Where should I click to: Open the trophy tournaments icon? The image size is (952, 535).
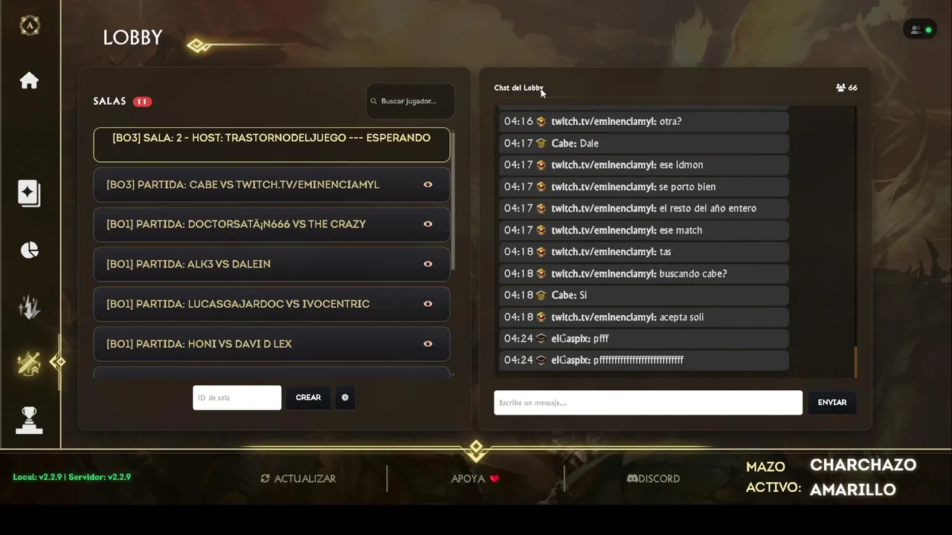29,421
